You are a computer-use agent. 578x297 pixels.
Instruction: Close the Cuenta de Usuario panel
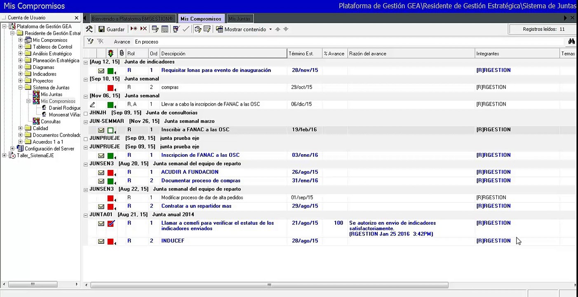pos(76,18)
